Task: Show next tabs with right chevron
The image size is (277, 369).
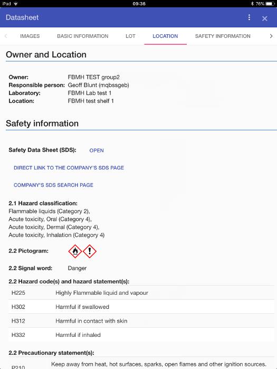Action: pos(271,36)
